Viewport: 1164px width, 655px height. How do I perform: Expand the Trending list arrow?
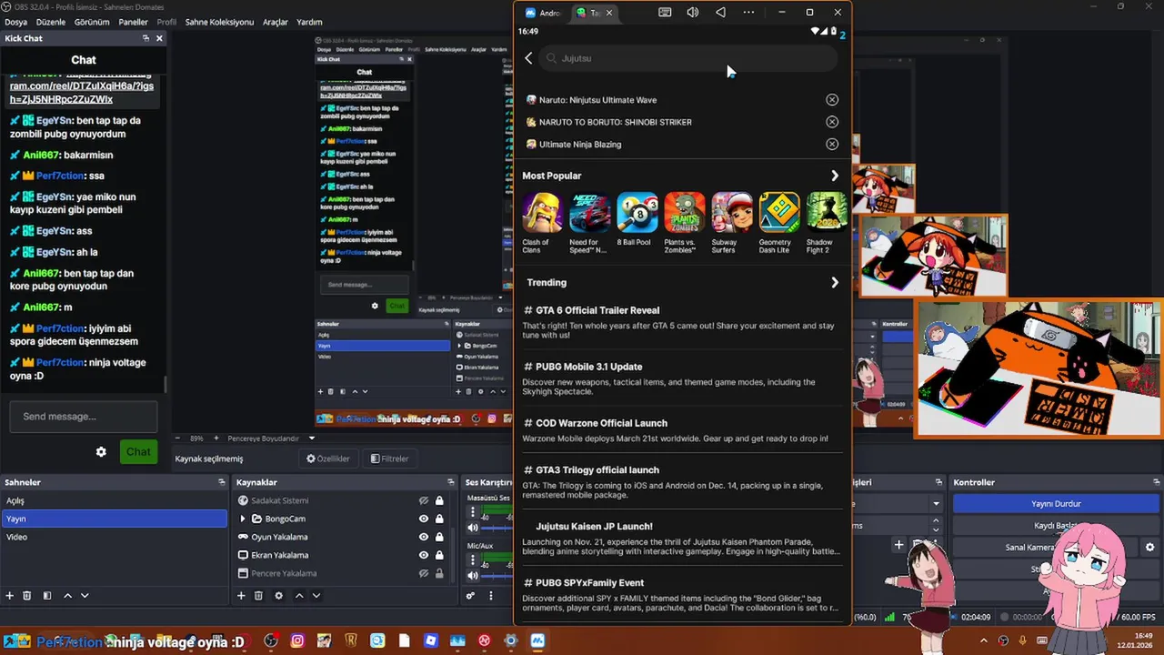[x=835, y=283]
